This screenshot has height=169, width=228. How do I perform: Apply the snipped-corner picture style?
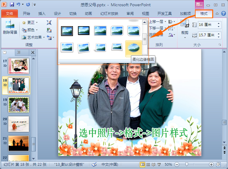pos(133,31)
